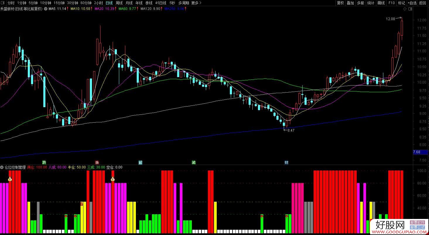Select 1分钟 period tab
The width and height of the screenshot is (429, 235).
tap(22, 3)
